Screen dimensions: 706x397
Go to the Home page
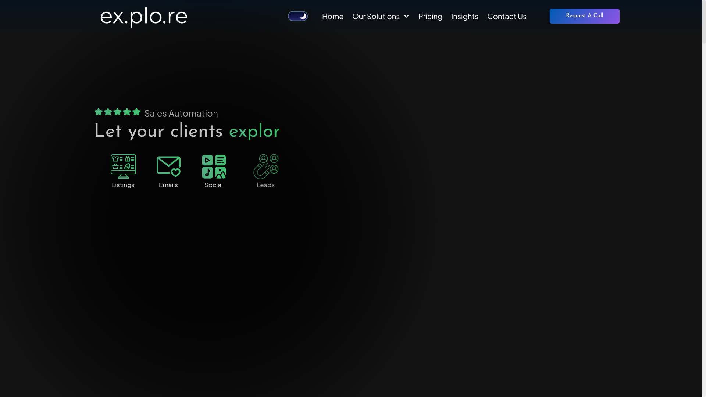pyautogui.click(x=333, y=16)
